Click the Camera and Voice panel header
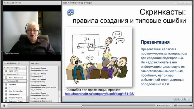 32,3
